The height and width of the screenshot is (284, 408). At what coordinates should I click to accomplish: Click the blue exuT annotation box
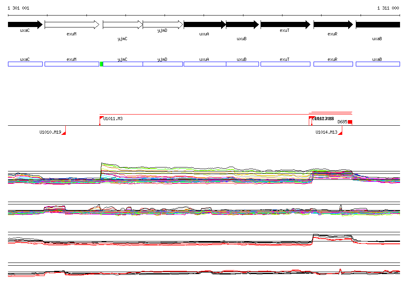point(285,64)
